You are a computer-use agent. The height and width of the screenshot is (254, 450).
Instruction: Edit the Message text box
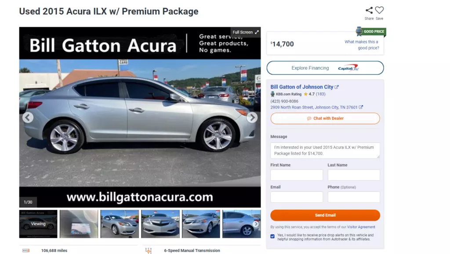(325, 151)
